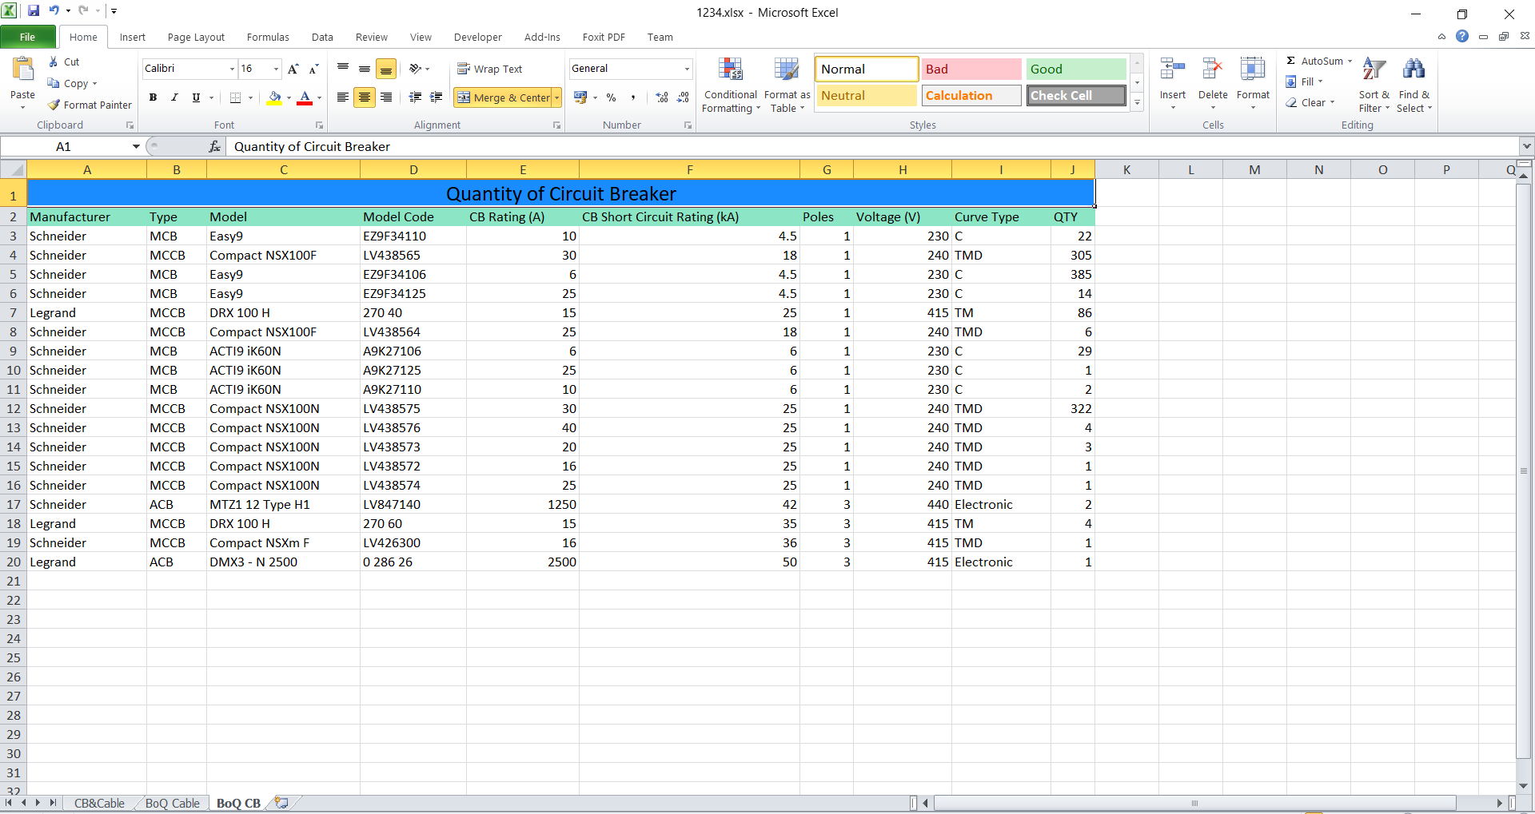
Task: Click the Paste clipboard icon
Action: coord(22,69)
